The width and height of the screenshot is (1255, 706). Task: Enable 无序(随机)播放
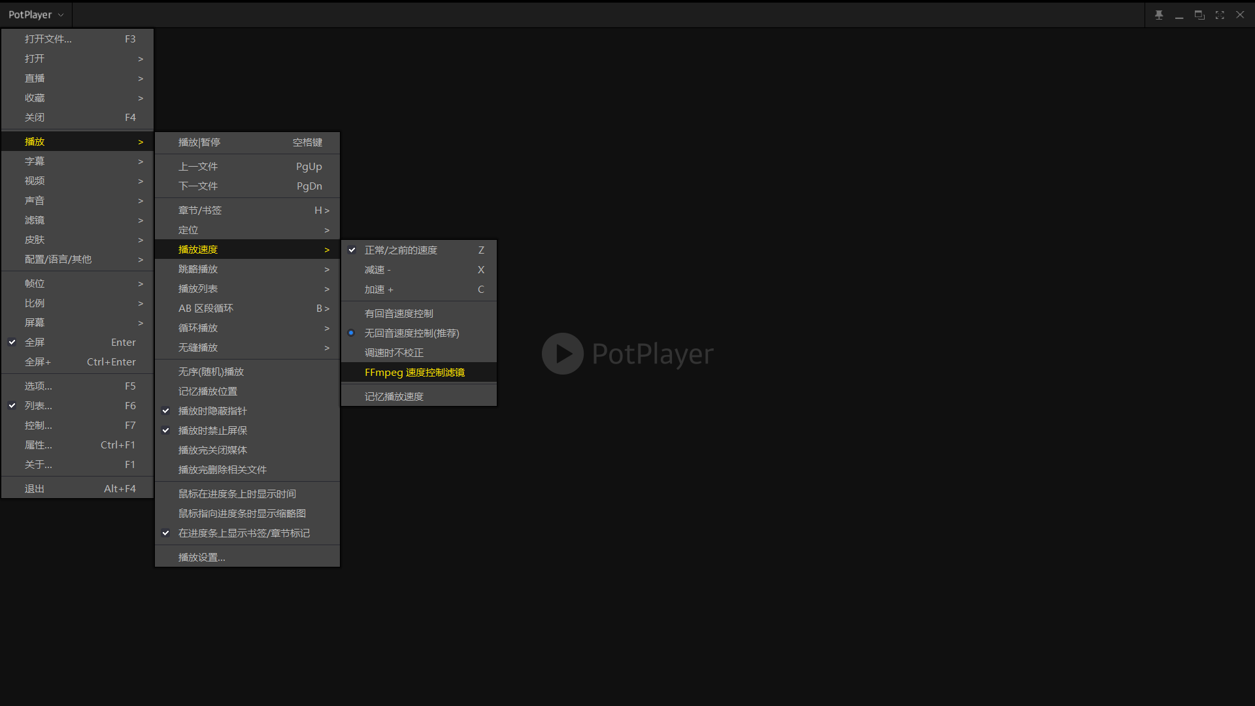[x=247, y=371]
